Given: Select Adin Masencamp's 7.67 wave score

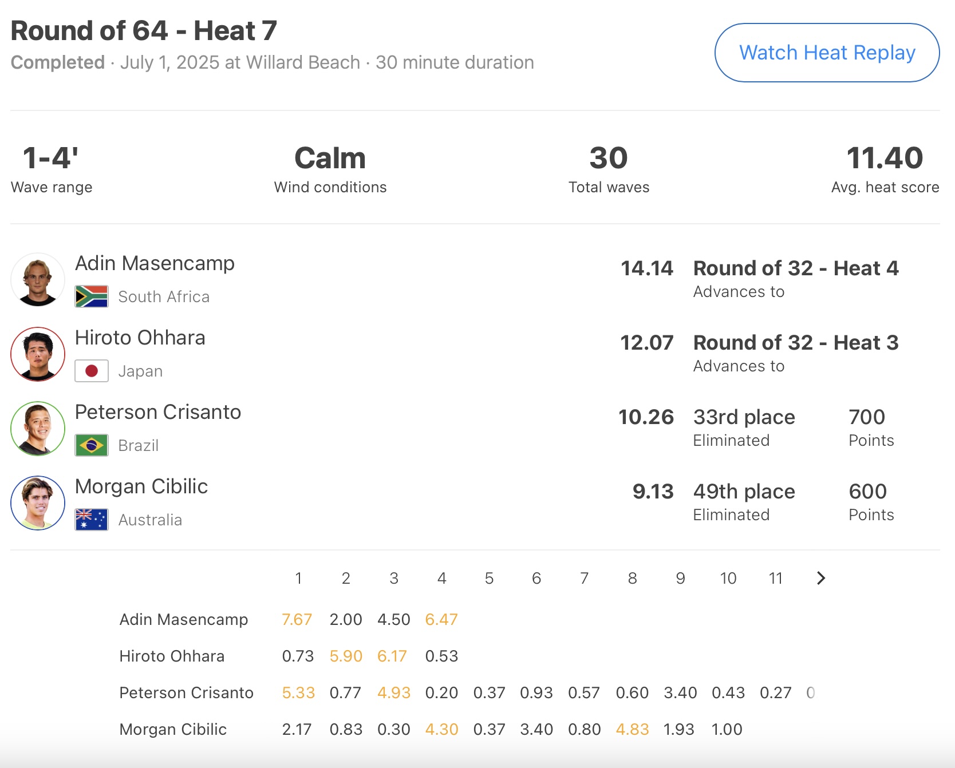Looking at the screenshot, I should point(297,619).
